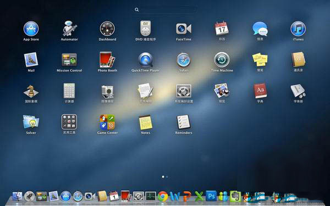Viewport: 330px width, 206px height.
Task: Launch the Font Book app
Action: point(298,91)
